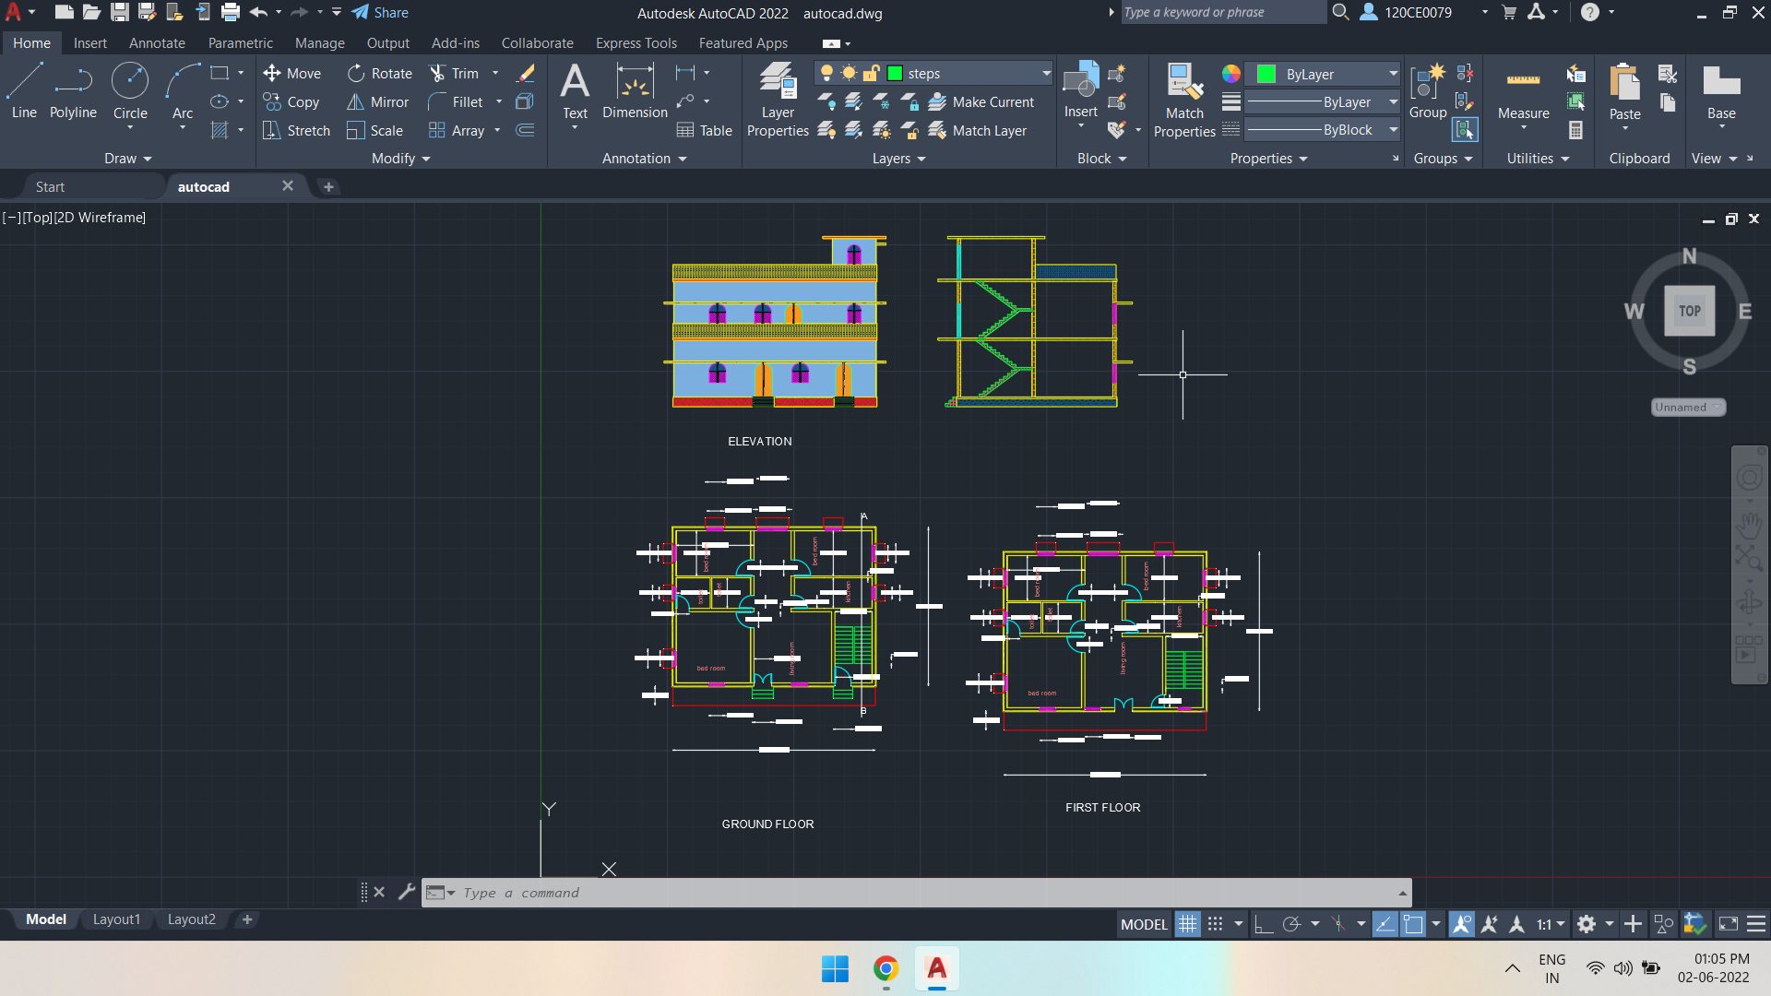Click the Make Current button

(982, 101)
